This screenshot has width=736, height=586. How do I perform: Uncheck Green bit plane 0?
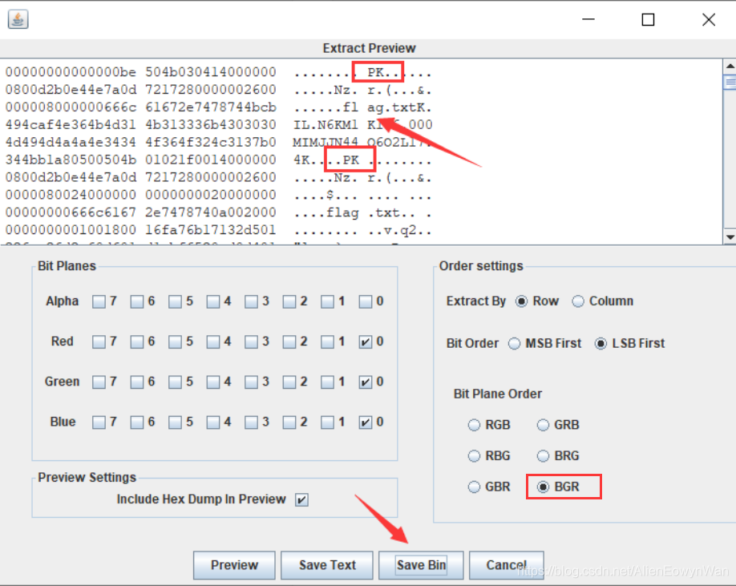[x=365, y=382]
